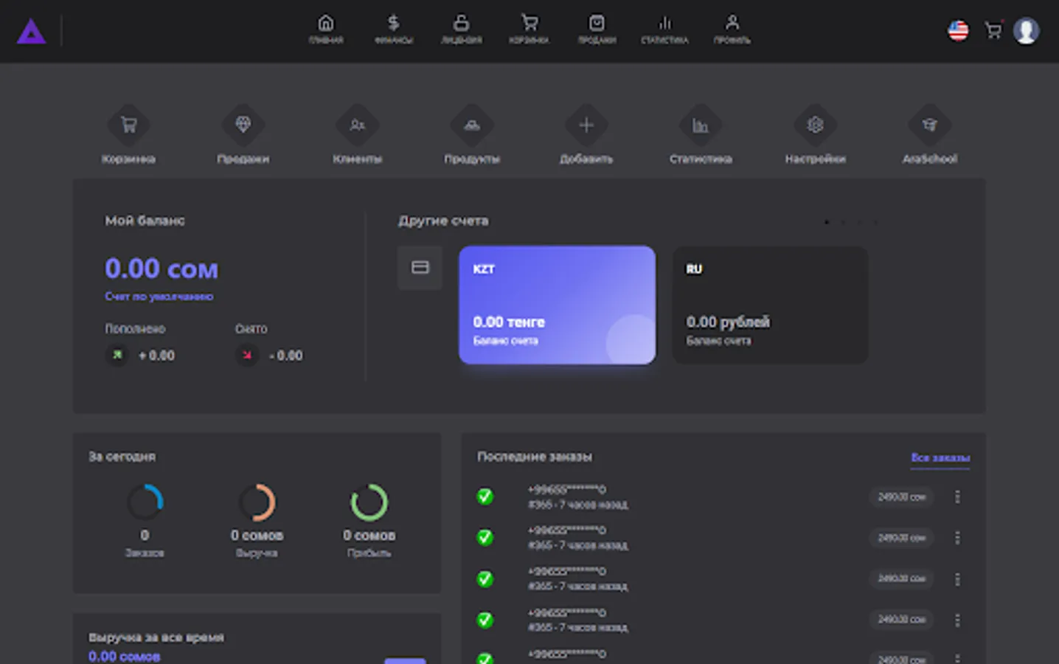
Task: Click the first order's 2490.00 сом amount pill
Action: point(901,497)
